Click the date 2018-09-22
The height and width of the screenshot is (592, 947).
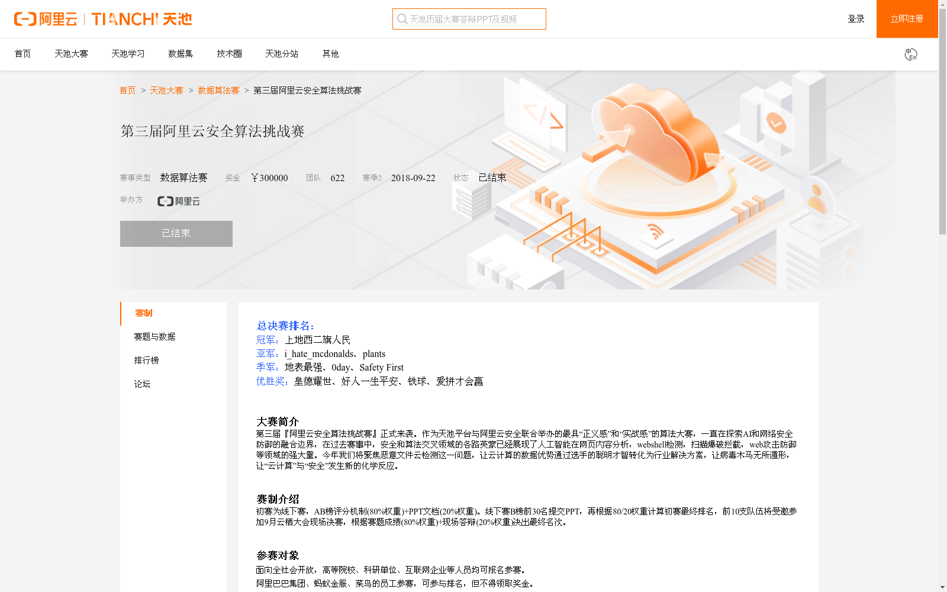pos(413,178)
